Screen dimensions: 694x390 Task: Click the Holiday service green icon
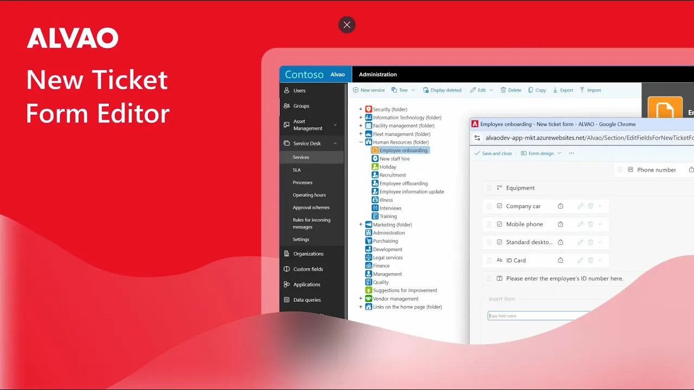point(375,167)
